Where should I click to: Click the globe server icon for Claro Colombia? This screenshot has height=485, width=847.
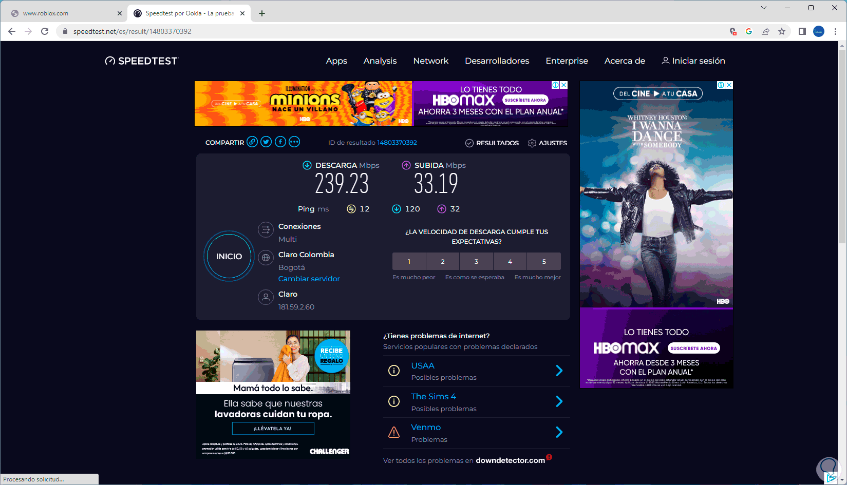pyautogui.click(x=266, y=258)
